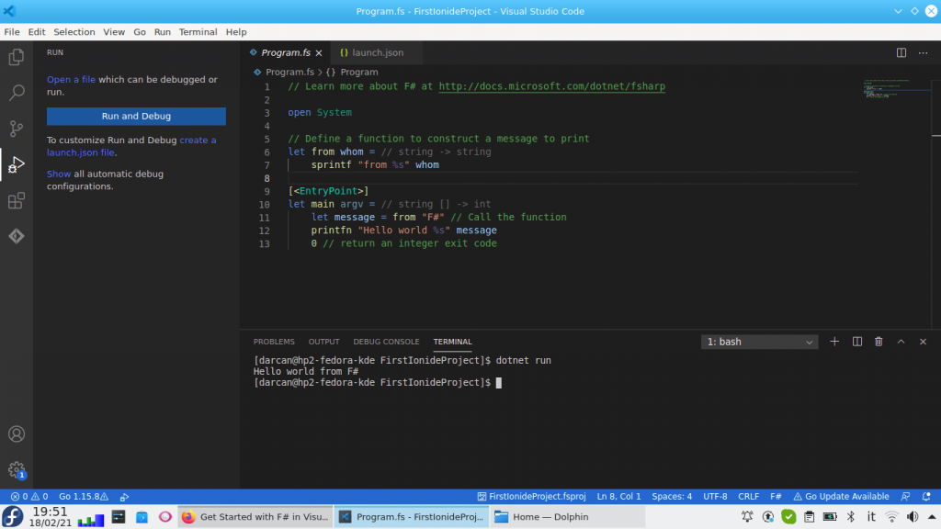941x529 pixels.
Task: Change indentation via Spaces: 4
Action: click(672, 497)
